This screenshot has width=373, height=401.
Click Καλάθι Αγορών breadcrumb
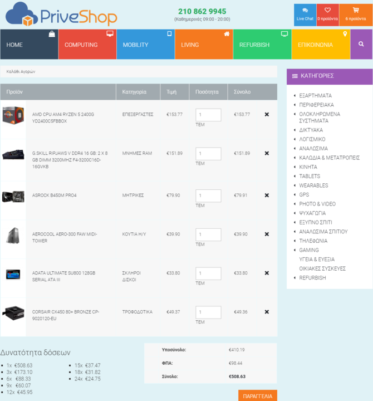pyautogui.click(x=21, y=71)
